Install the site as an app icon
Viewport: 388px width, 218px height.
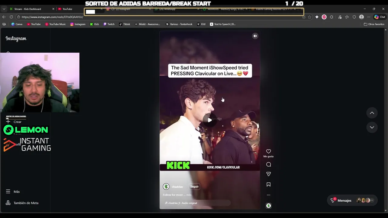point(304,17)
